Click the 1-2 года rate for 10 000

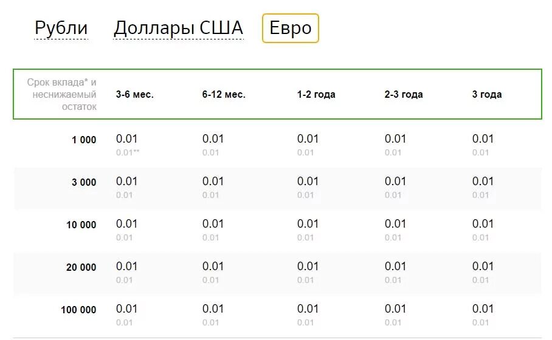pyautogui.click(x=308, y=224)
